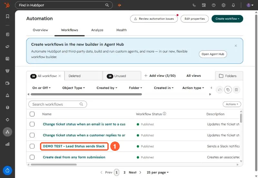Viewport: 258px width, 178px height.
Task: Expand the Created in filter
Action: (x=164, y=88)
